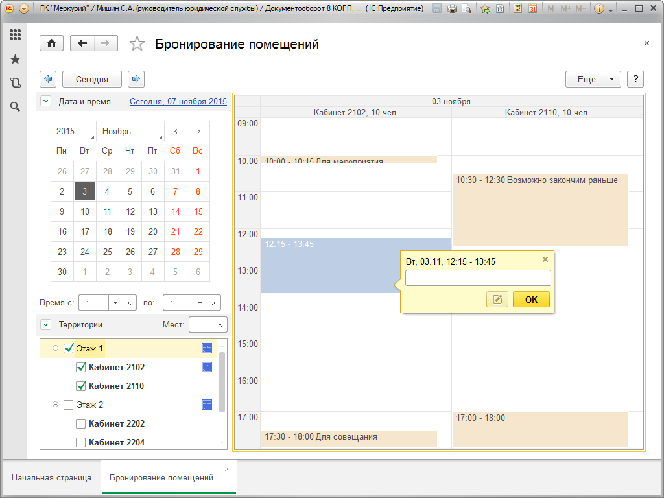Click the edit icon in booking popup
664x498 pixels.
coord(497,300)
